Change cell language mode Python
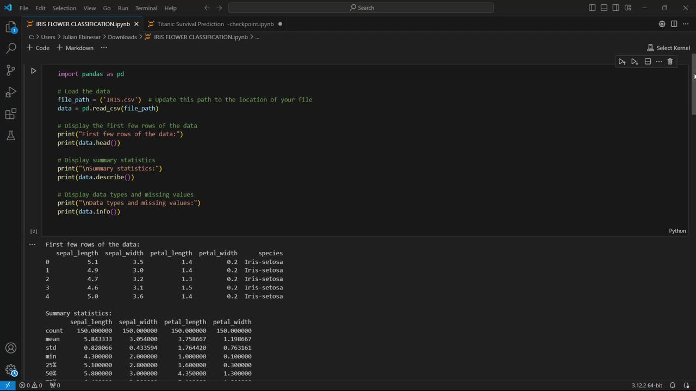696x391 pixels. (x=678, y=231)
